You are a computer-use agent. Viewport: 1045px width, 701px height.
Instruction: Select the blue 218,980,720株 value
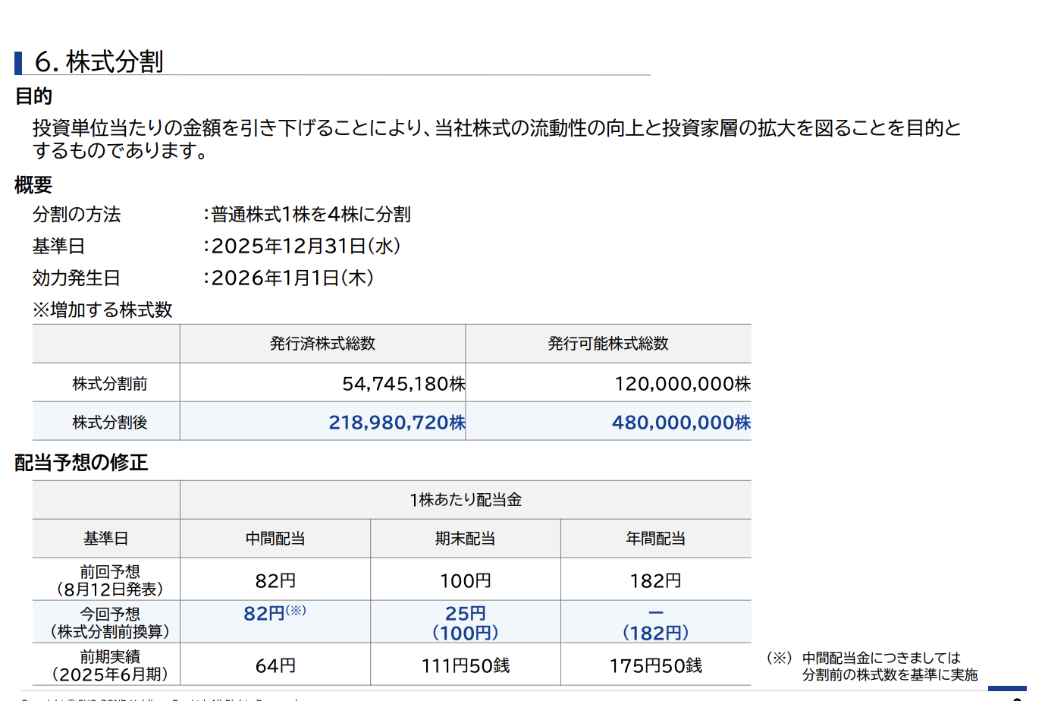397,423
